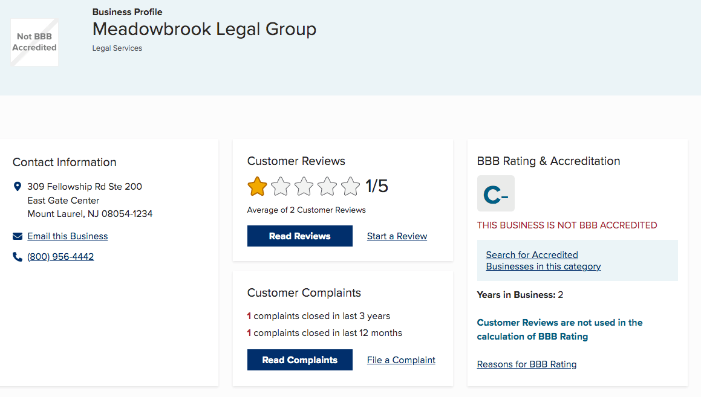Expand the BBB Rating & Accreditation panel
The image size is (701, 397).
tap(547, 161)
